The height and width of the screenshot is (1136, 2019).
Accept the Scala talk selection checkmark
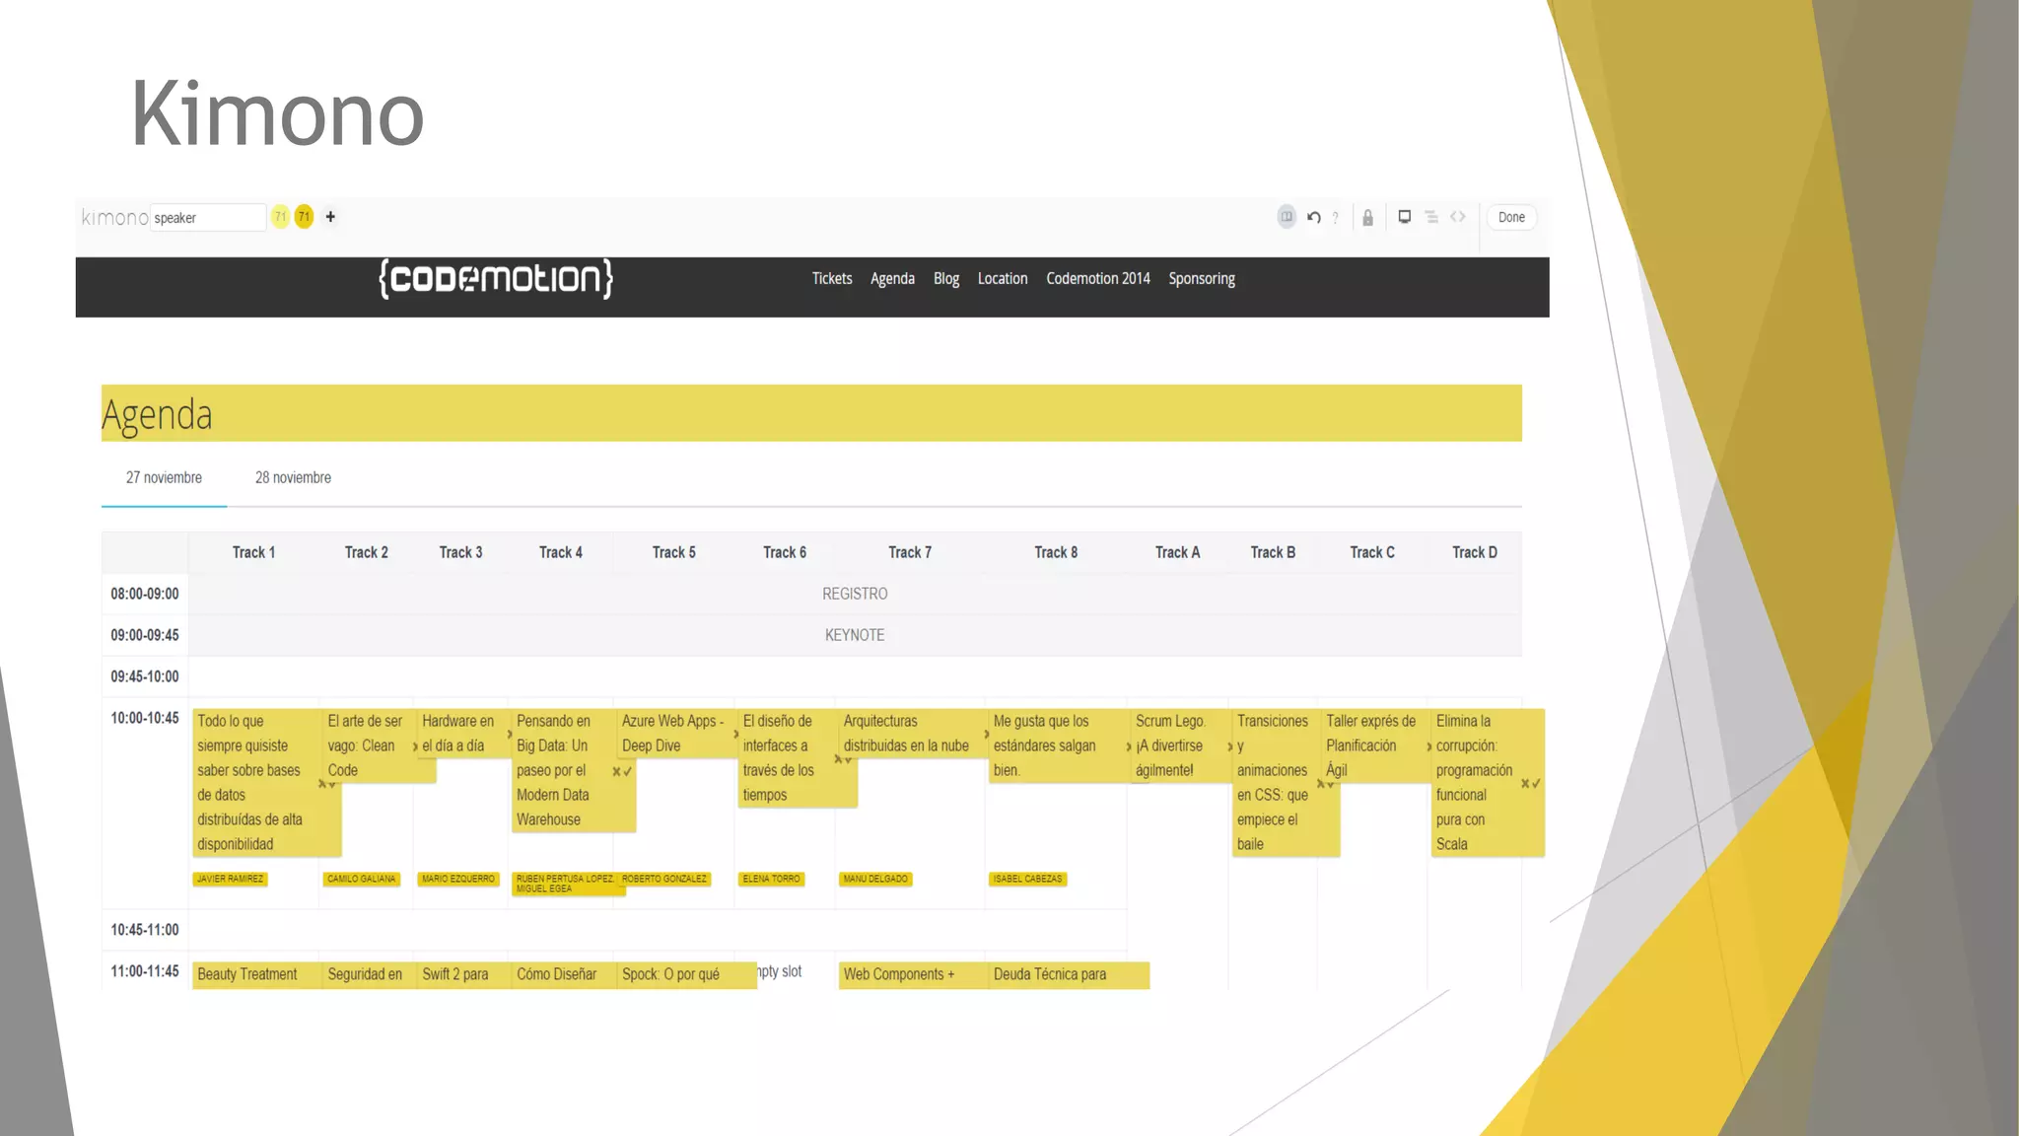(1536, 784)
